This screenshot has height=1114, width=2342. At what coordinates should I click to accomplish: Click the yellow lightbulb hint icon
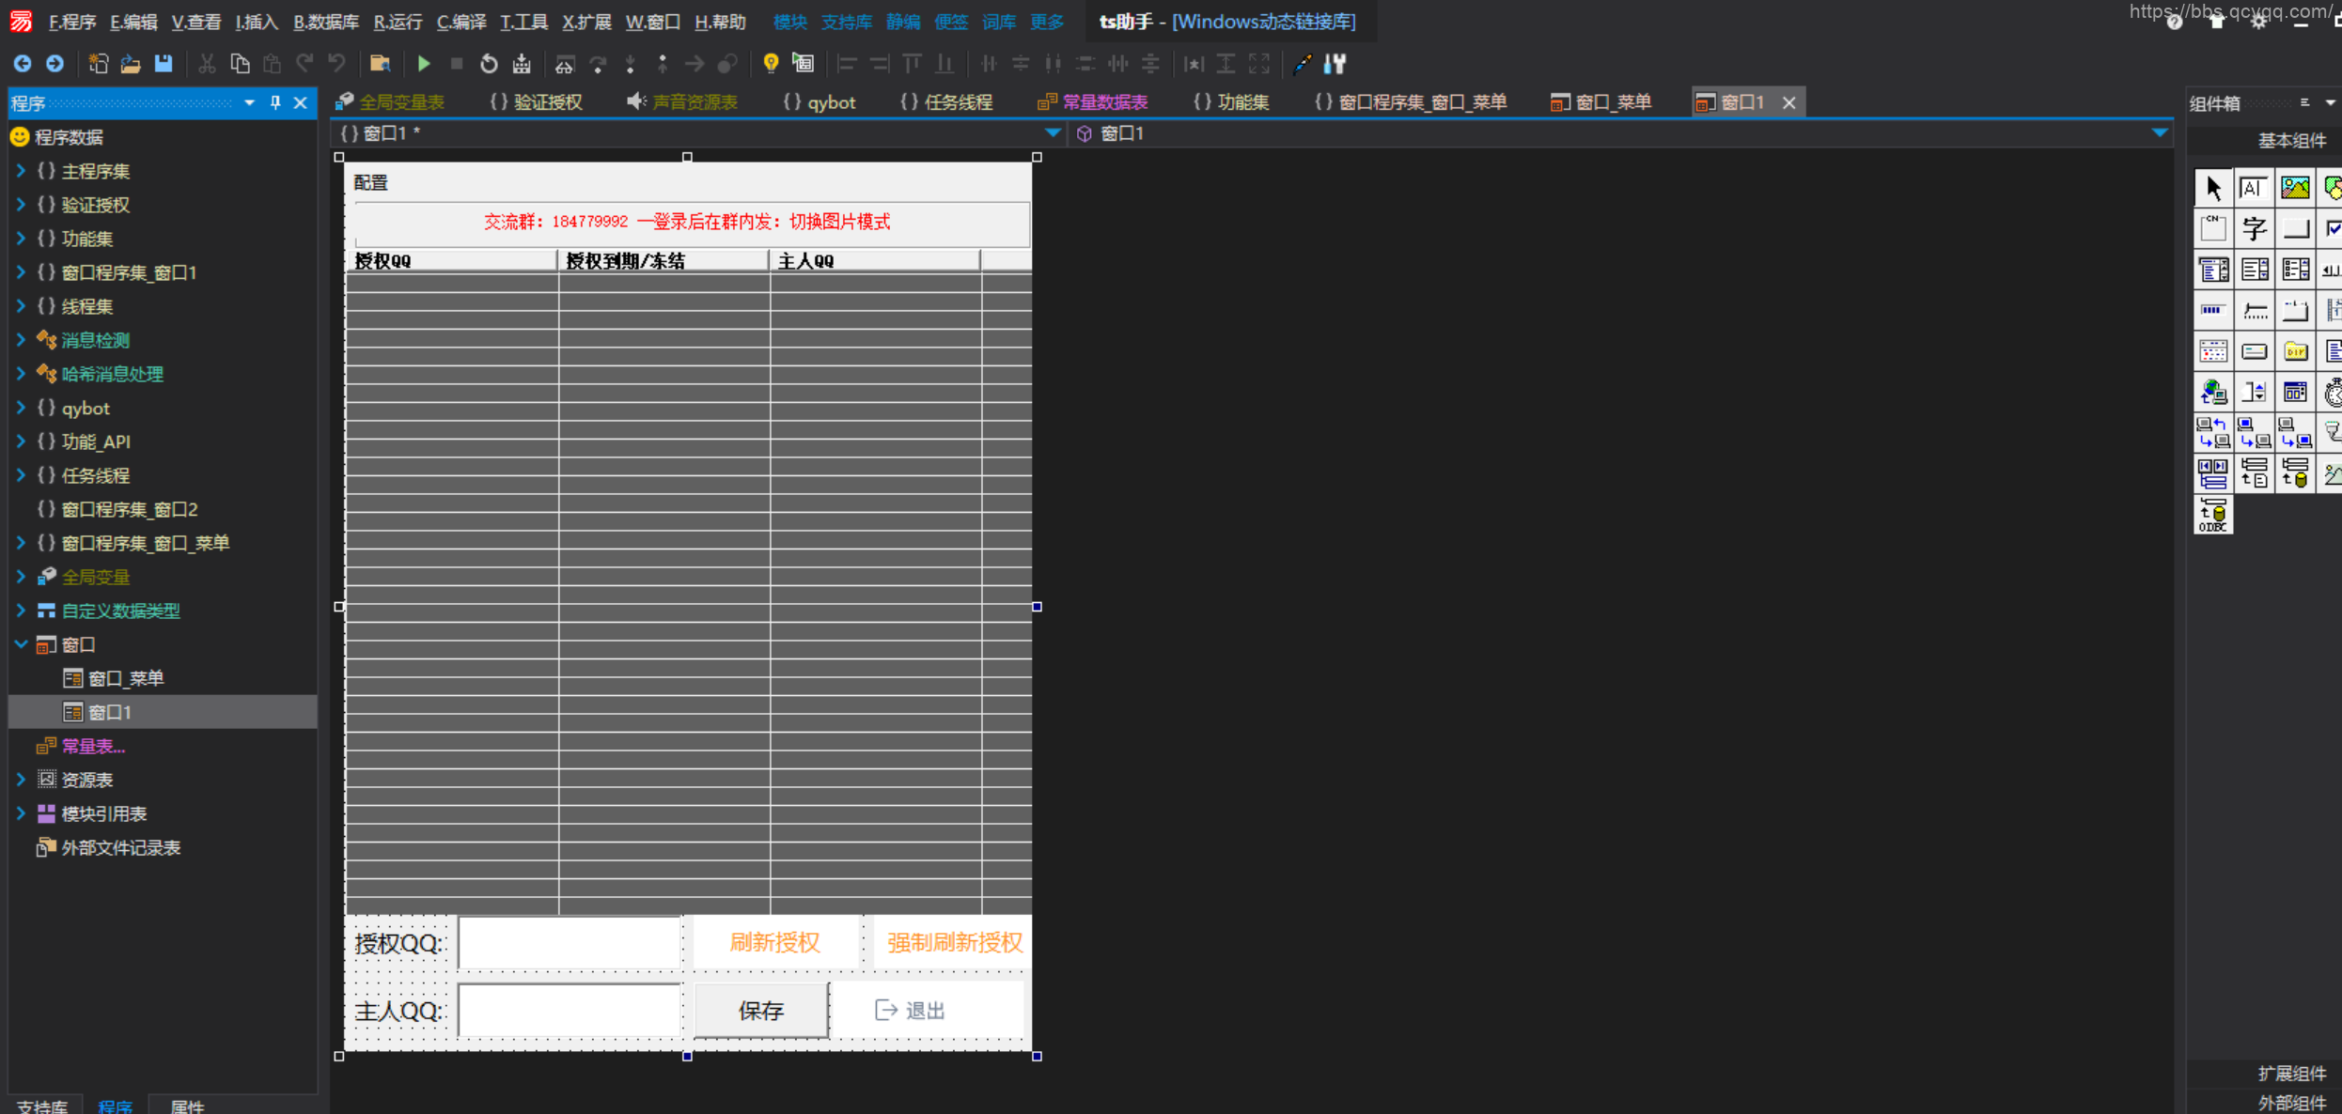771,64
